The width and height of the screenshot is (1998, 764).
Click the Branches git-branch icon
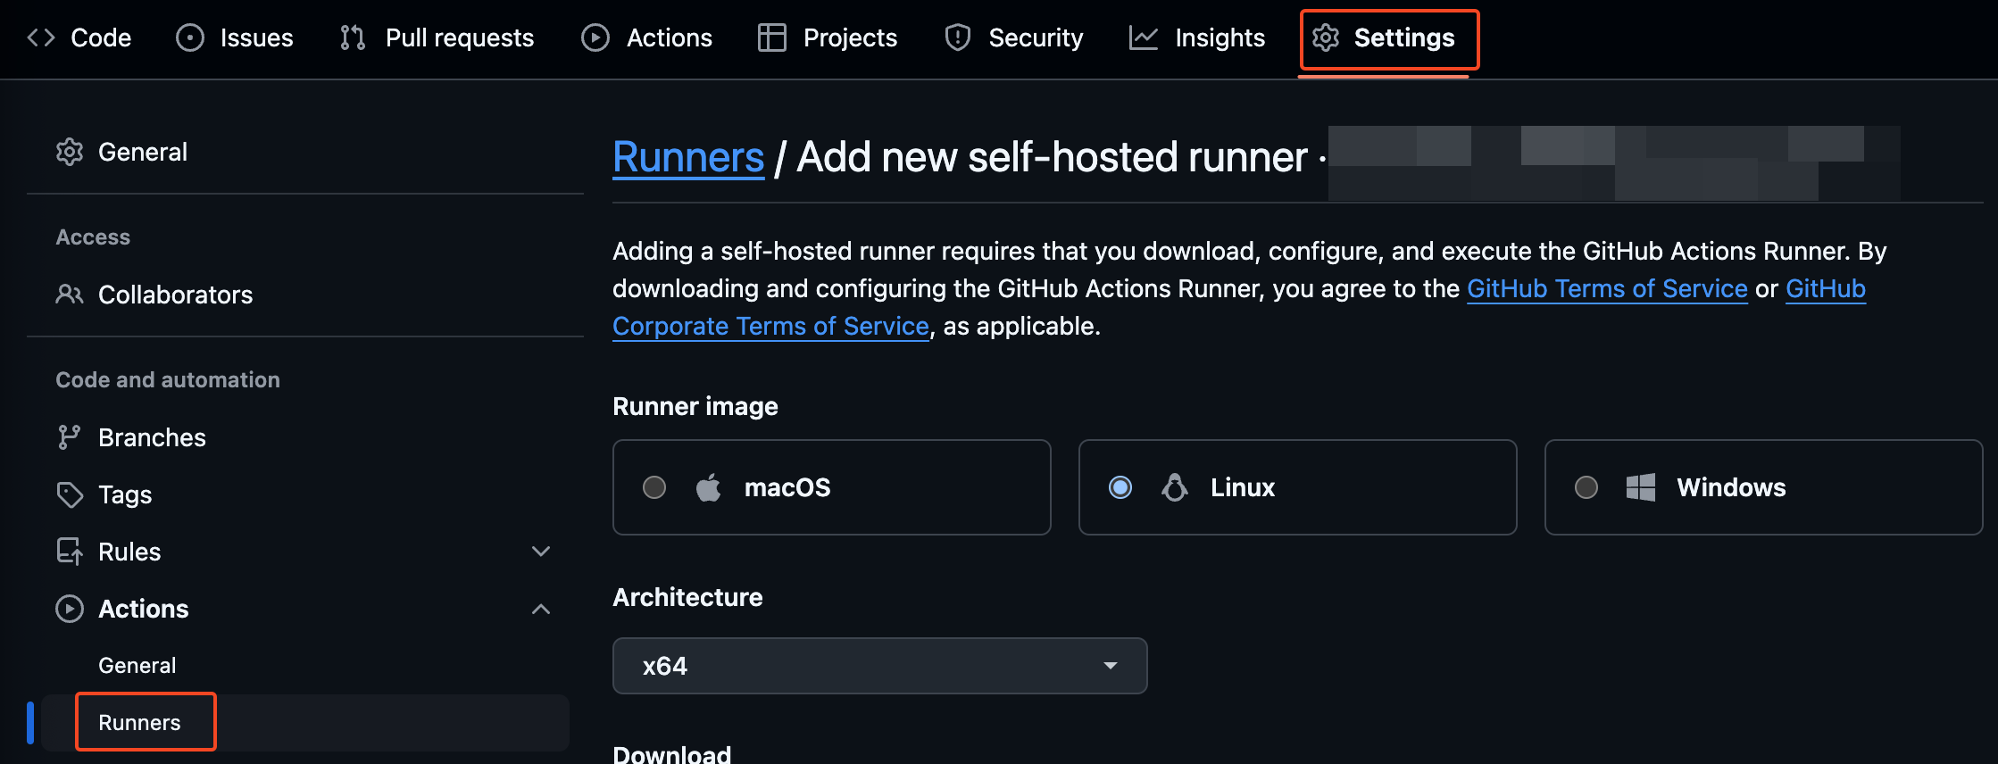pos(69,436)
